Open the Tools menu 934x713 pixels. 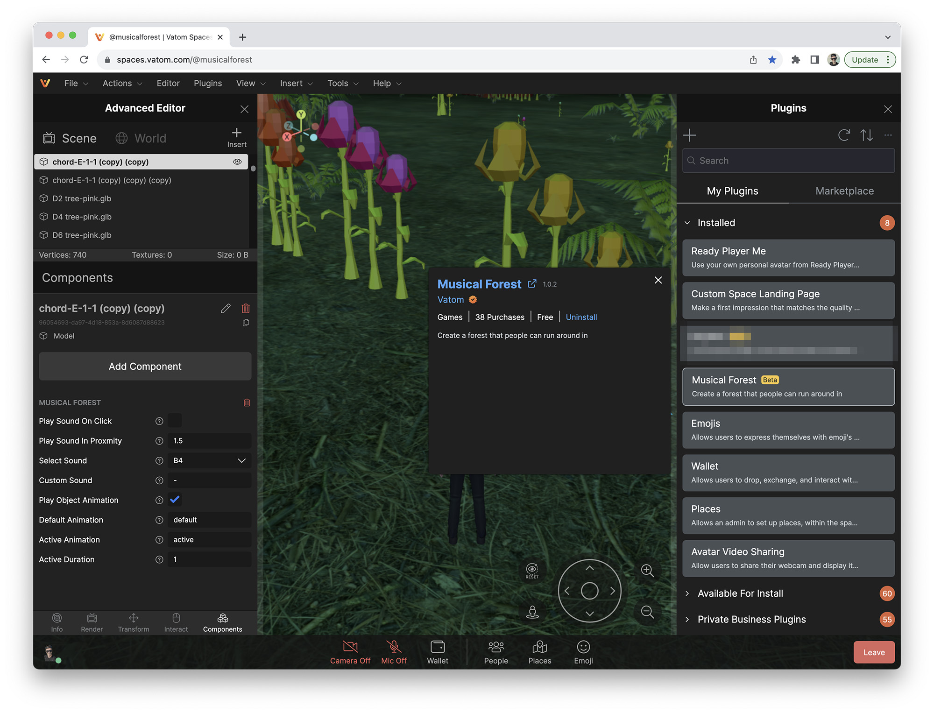[x=343, y=83]
